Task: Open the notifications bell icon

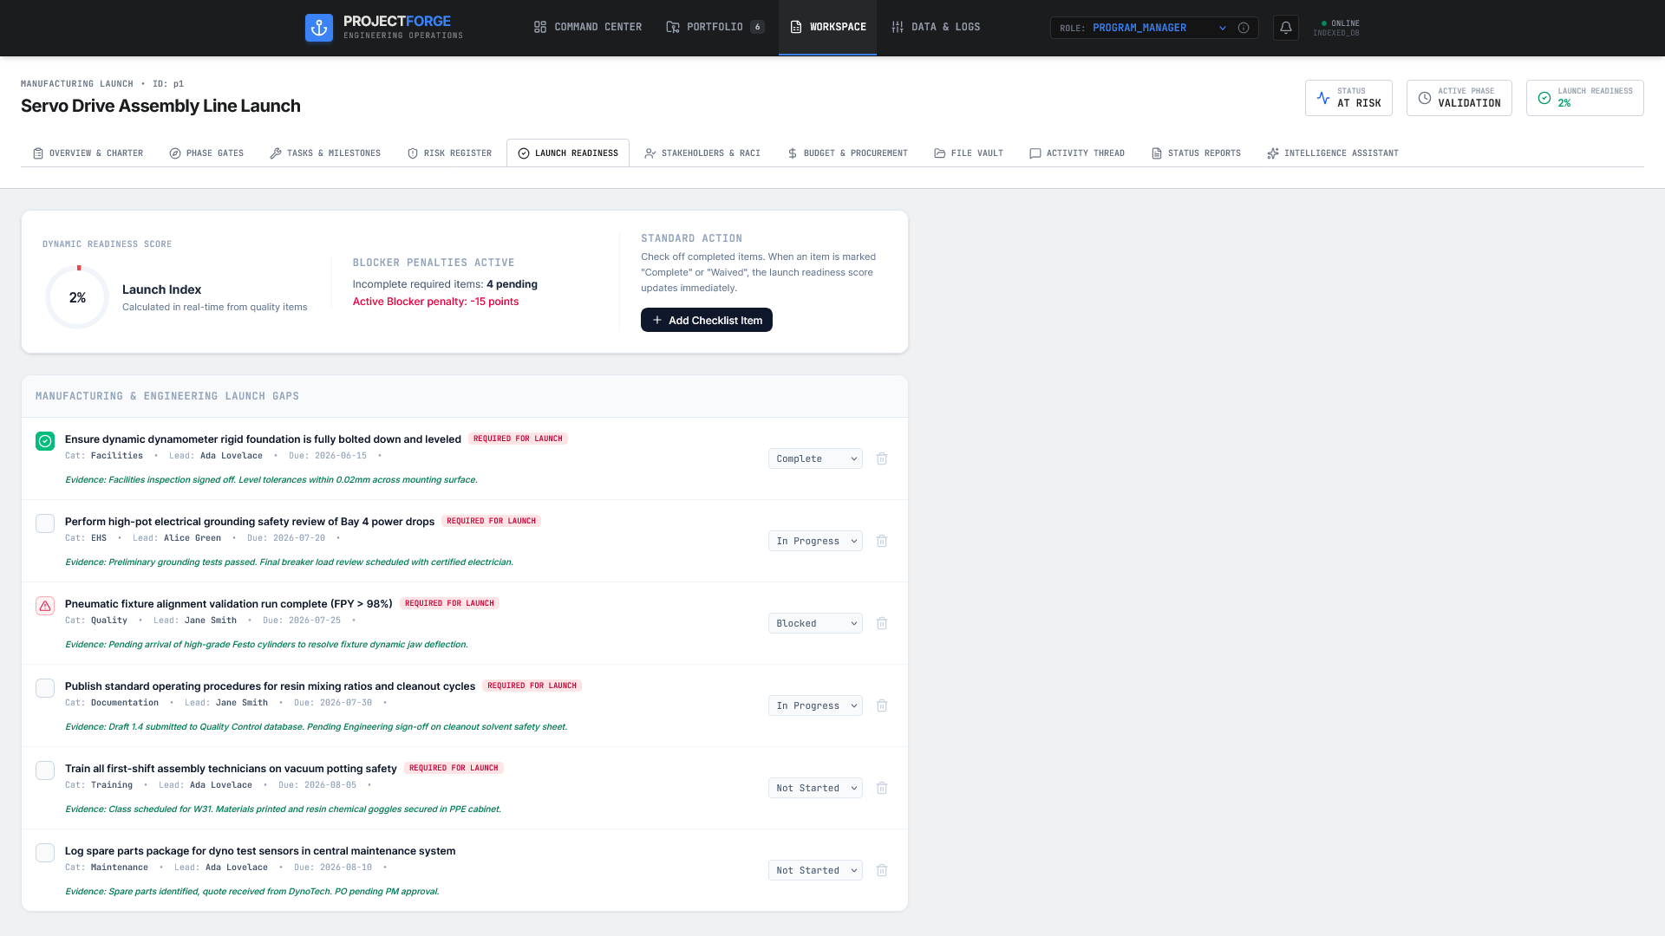Action: (x=1286, y=28)
